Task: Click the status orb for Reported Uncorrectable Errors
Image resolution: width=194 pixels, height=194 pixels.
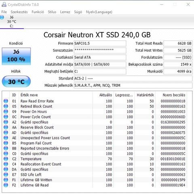Action: coord(6,148)
